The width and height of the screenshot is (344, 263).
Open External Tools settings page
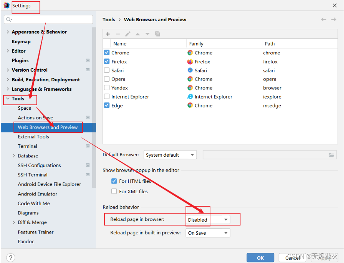tap(33, 137)
